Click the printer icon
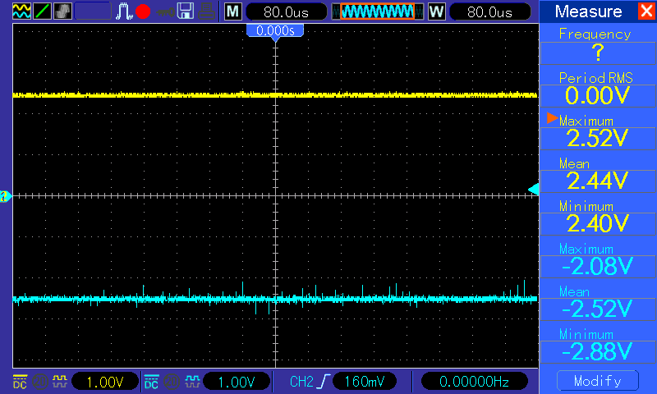 tap(207, 11)
